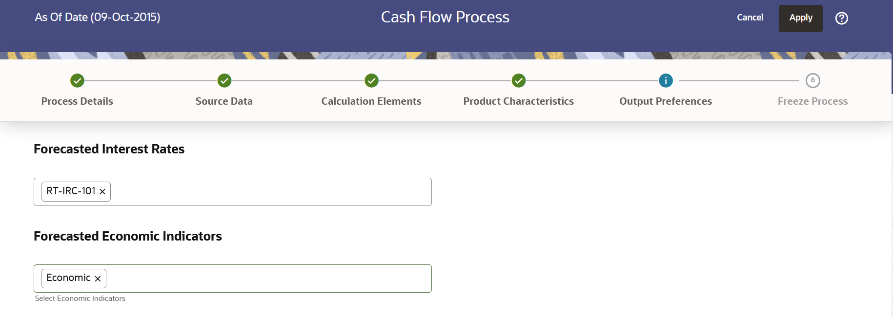Go to the Freeze Process step
The image size is (893, 317).
pyautogui.click(x=812, y=101)
